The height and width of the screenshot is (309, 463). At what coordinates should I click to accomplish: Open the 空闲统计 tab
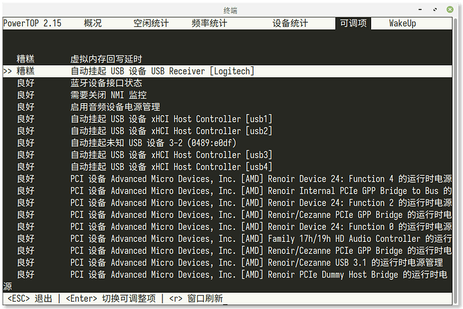151,23
